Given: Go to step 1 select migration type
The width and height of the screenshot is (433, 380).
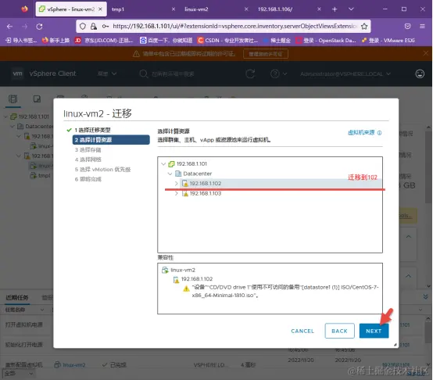Looking at the screenshot, I should tap(92, 130).
